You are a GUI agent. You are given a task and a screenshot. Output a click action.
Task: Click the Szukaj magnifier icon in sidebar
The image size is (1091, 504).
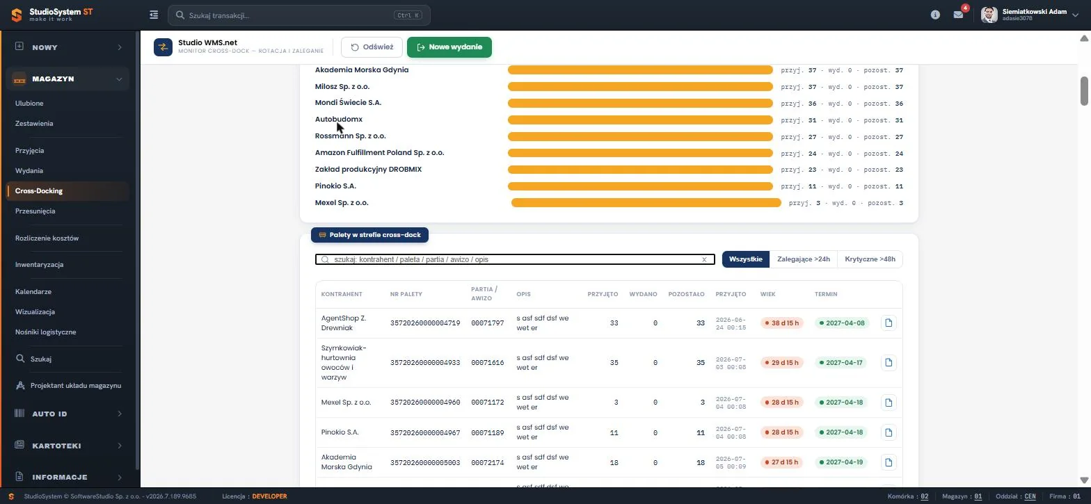20,359
